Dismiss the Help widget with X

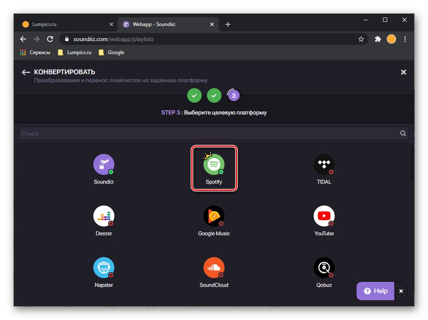coord(401,291)
